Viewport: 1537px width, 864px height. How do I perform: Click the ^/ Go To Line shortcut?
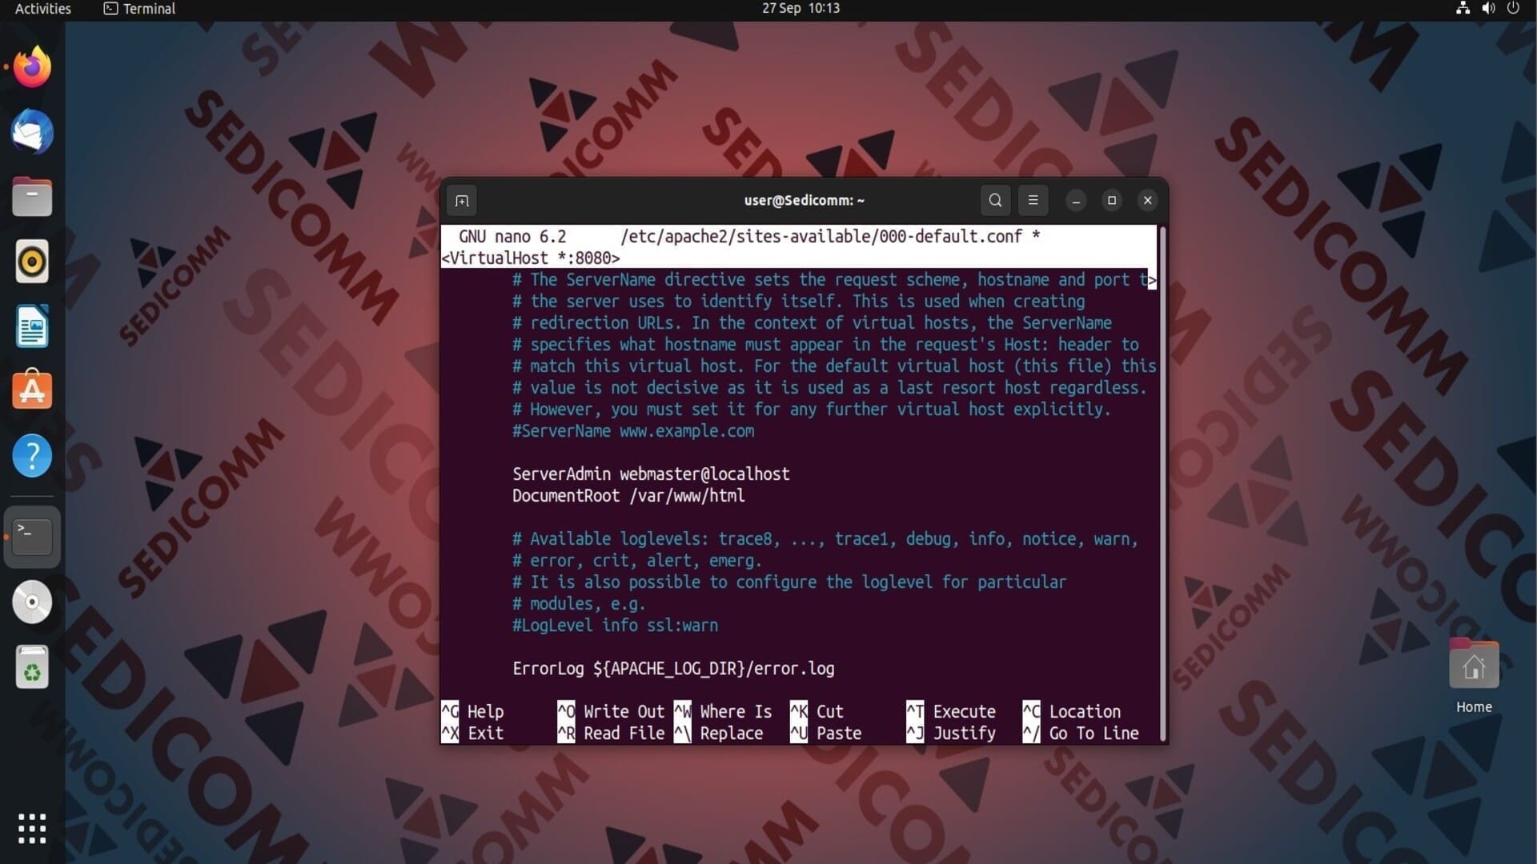(1081, 733)
